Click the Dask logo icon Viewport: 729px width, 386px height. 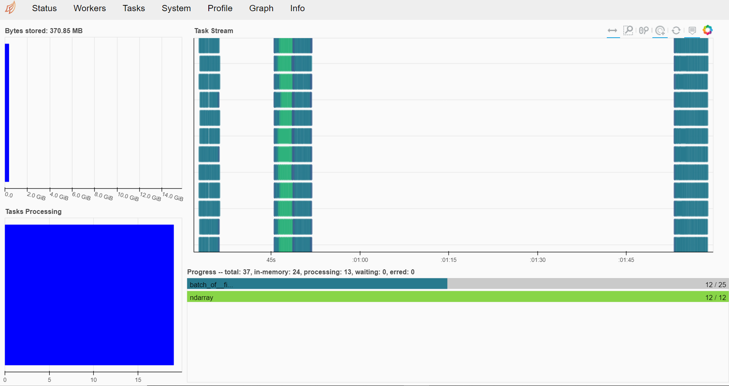[x=10, y=8]
